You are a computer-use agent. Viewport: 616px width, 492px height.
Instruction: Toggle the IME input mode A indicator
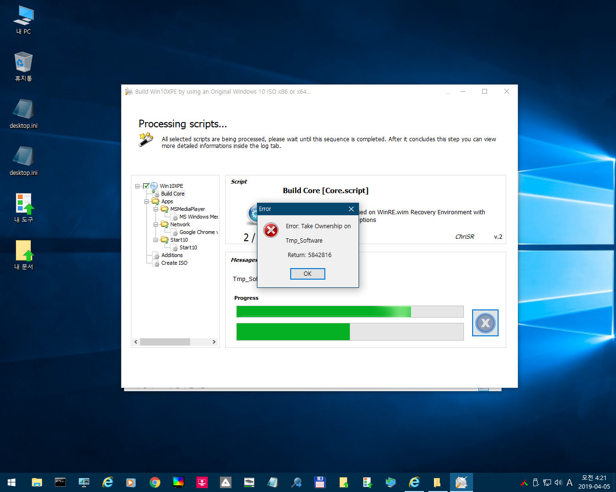(570, 482)
